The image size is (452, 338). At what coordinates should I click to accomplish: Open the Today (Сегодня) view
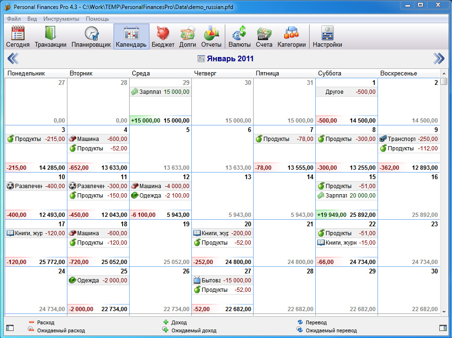coord(18,37)
